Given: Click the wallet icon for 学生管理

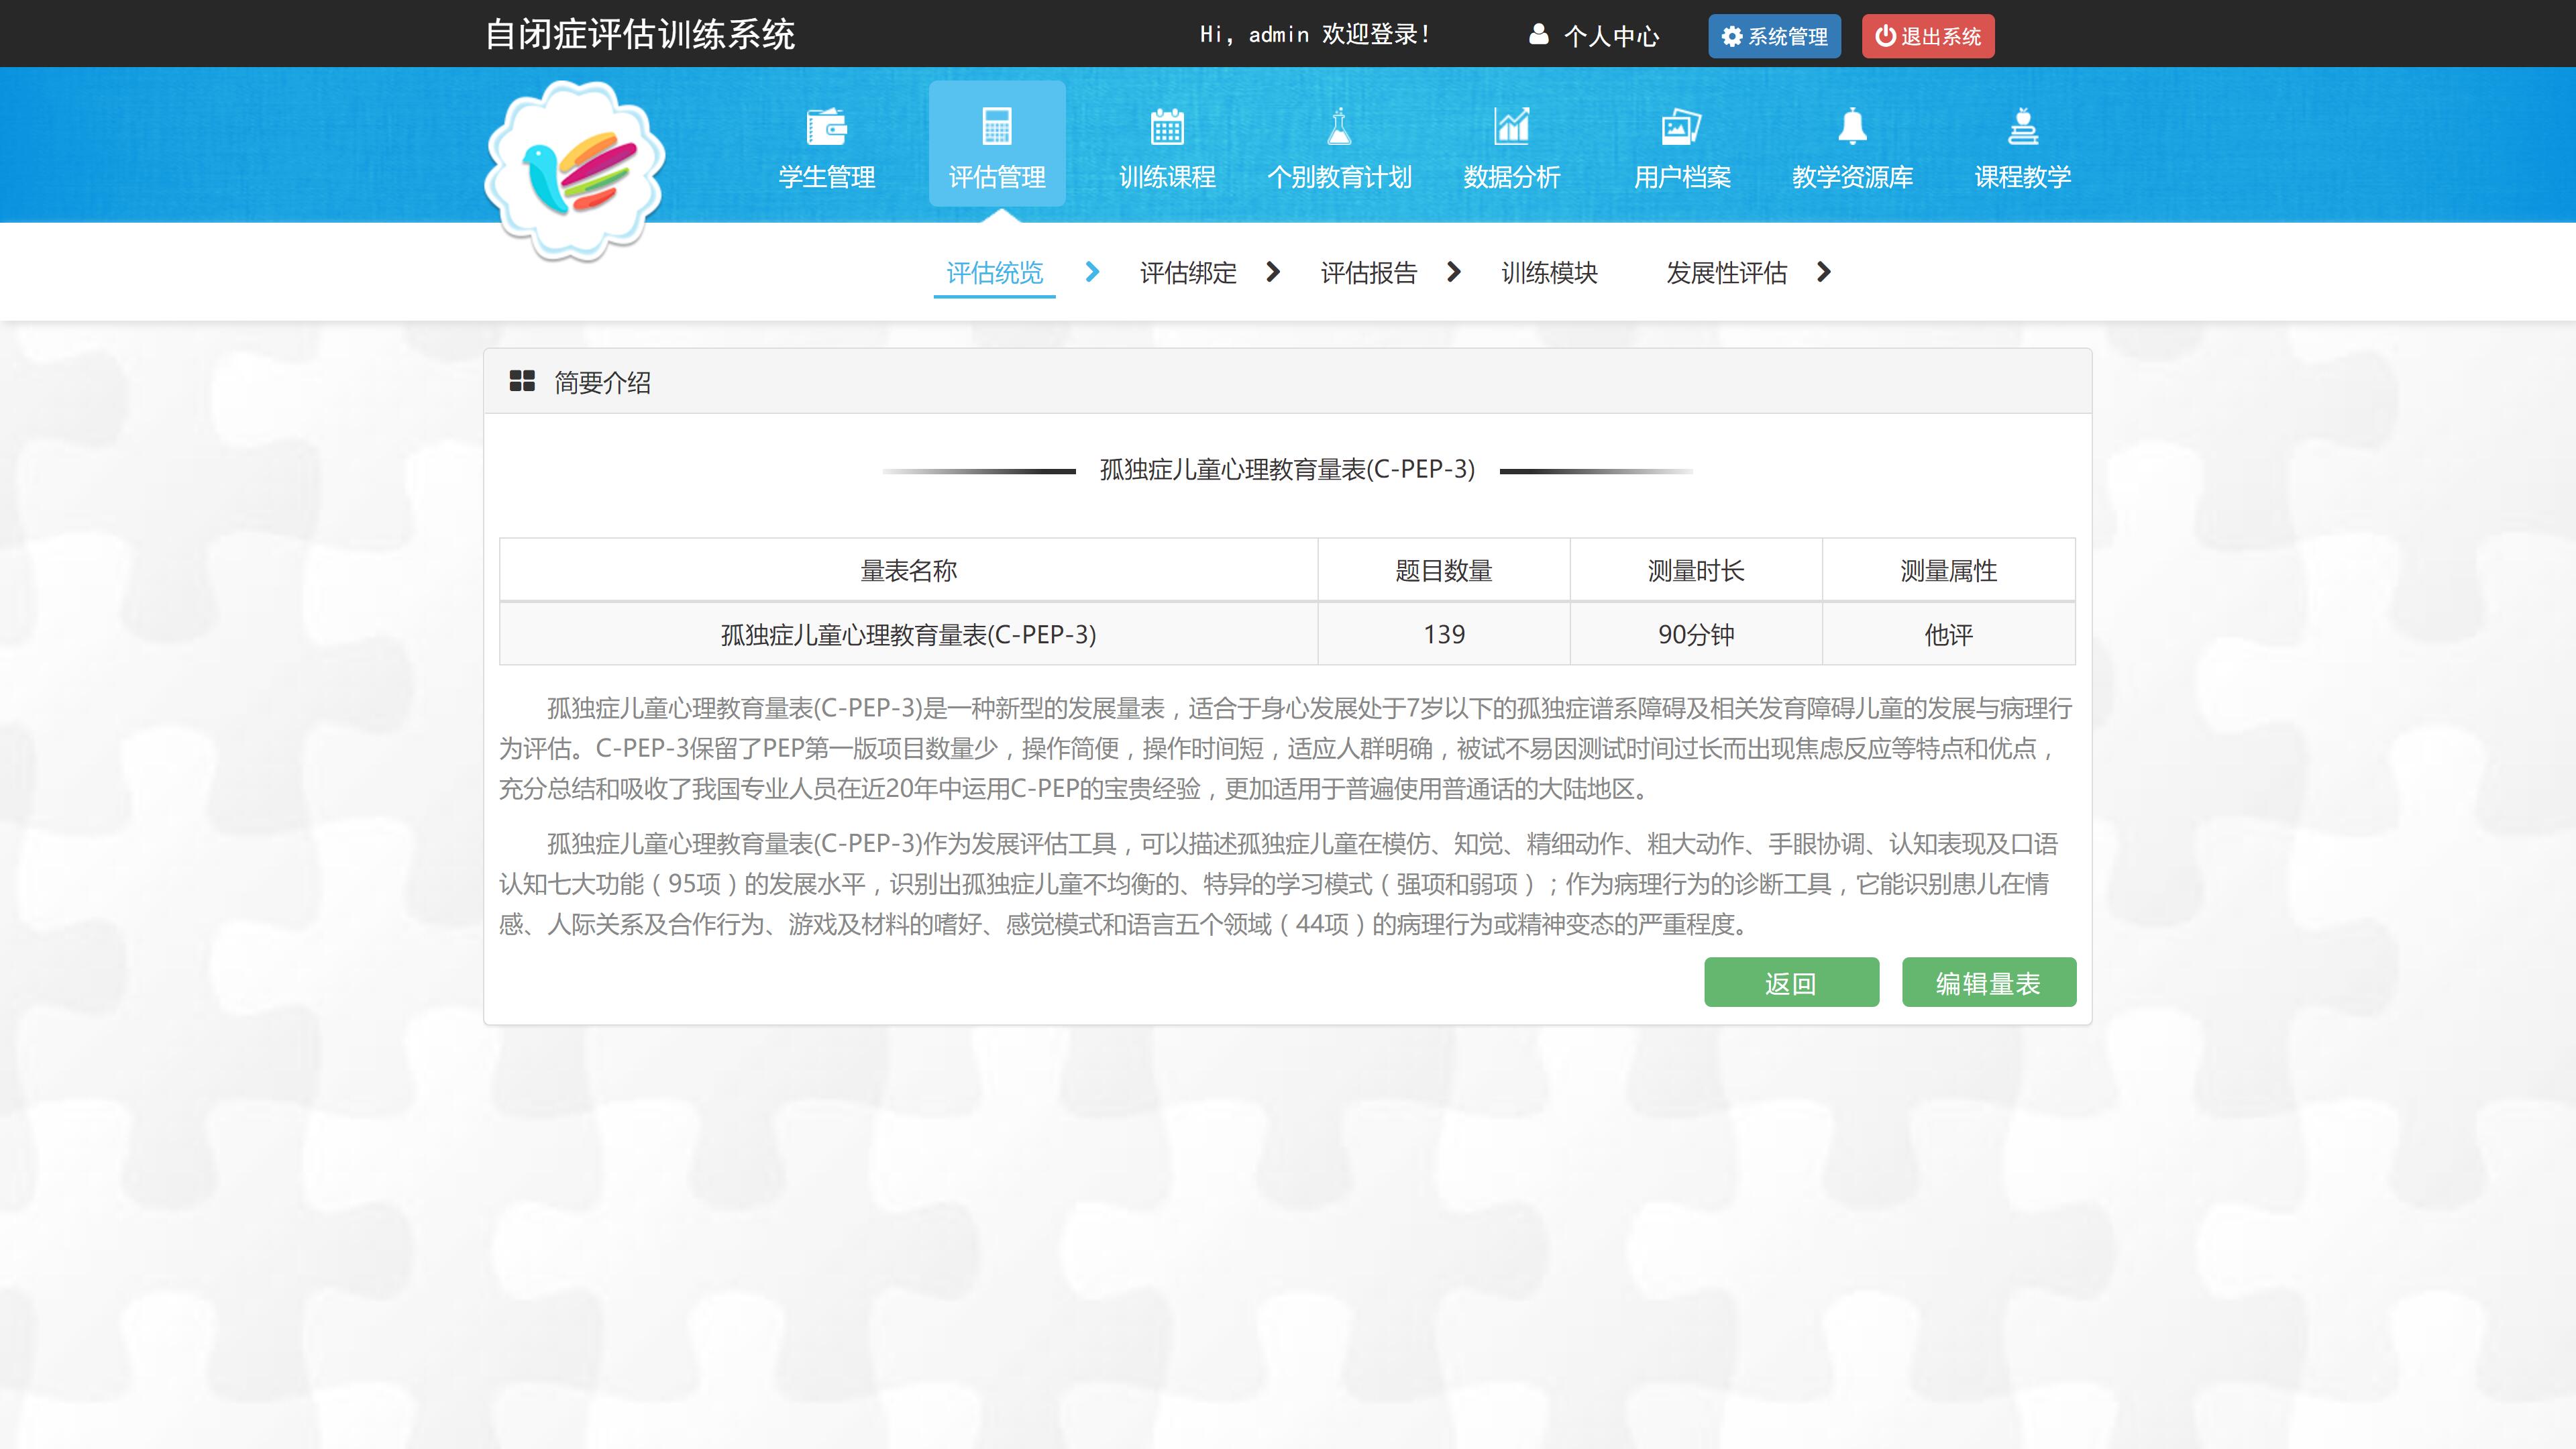Looking at the screenshot, I should pyautogui.click(x=826, y=127).
